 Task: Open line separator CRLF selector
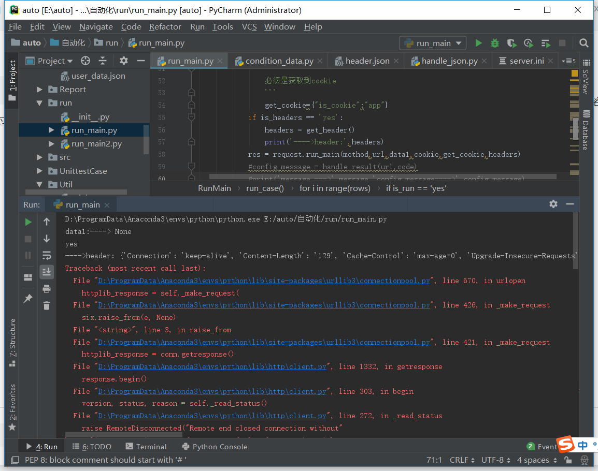coord(462,460)
